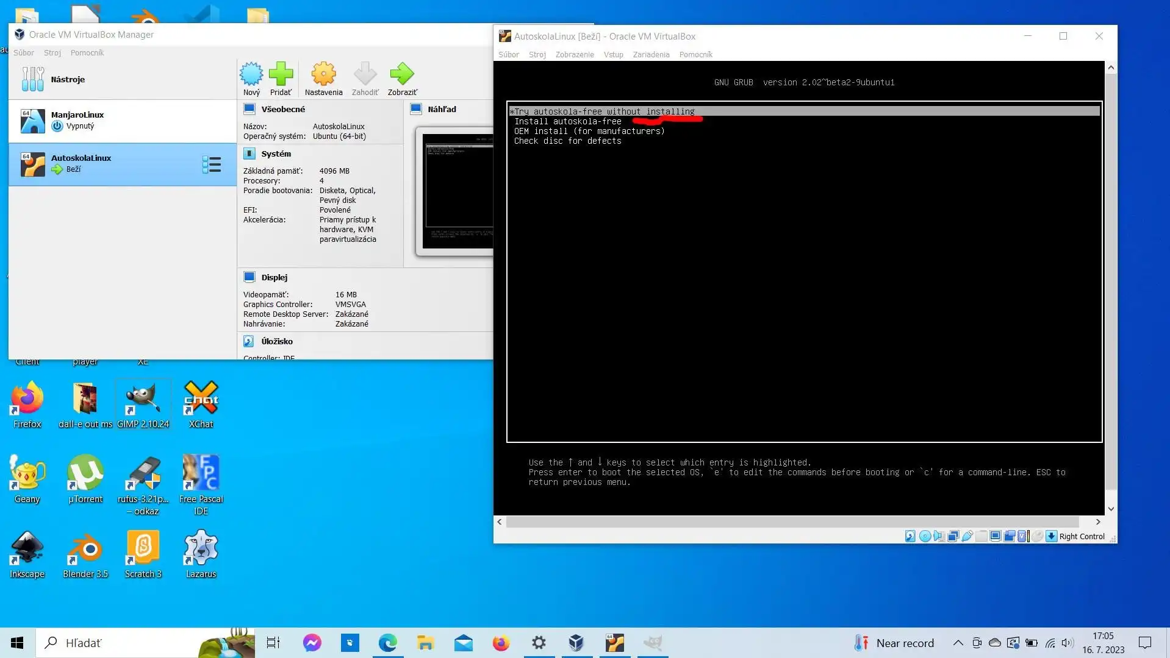Open Lazarus desktop shortcut
This screenshot has width=1170, height=658.
tap(201, 554)
